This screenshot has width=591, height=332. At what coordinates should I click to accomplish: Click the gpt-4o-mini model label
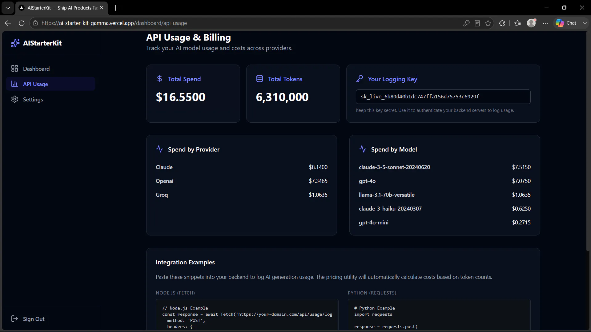[x=374, y=222]
